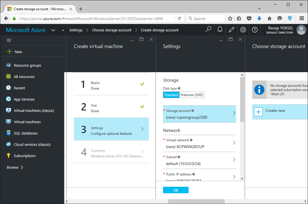Open the help question mark icon
Image resolution: width=308 pixels, height=204 pixels.
click(254, 30)
